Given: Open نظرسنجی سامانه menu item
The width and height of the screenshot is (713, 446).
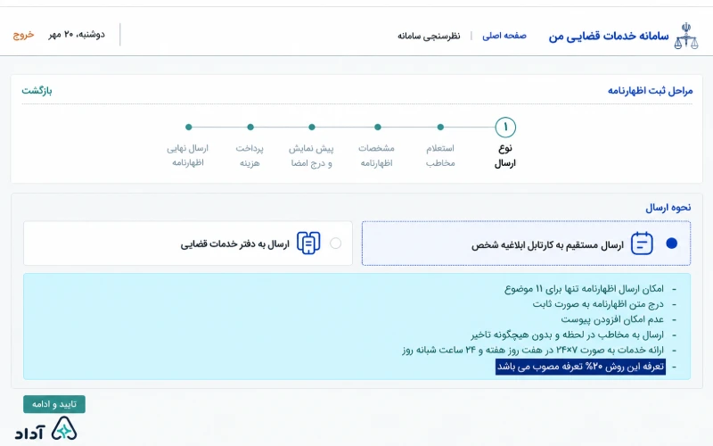Looking at the screenshot, I should pos(429,36).
